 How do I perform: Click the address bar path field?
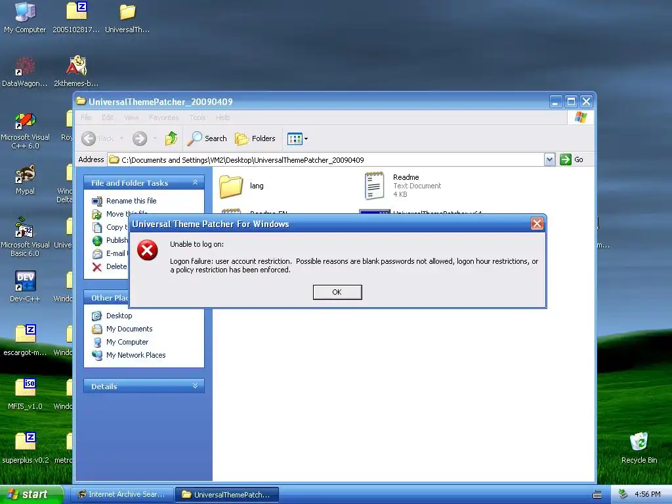click(x=326, y=160)
